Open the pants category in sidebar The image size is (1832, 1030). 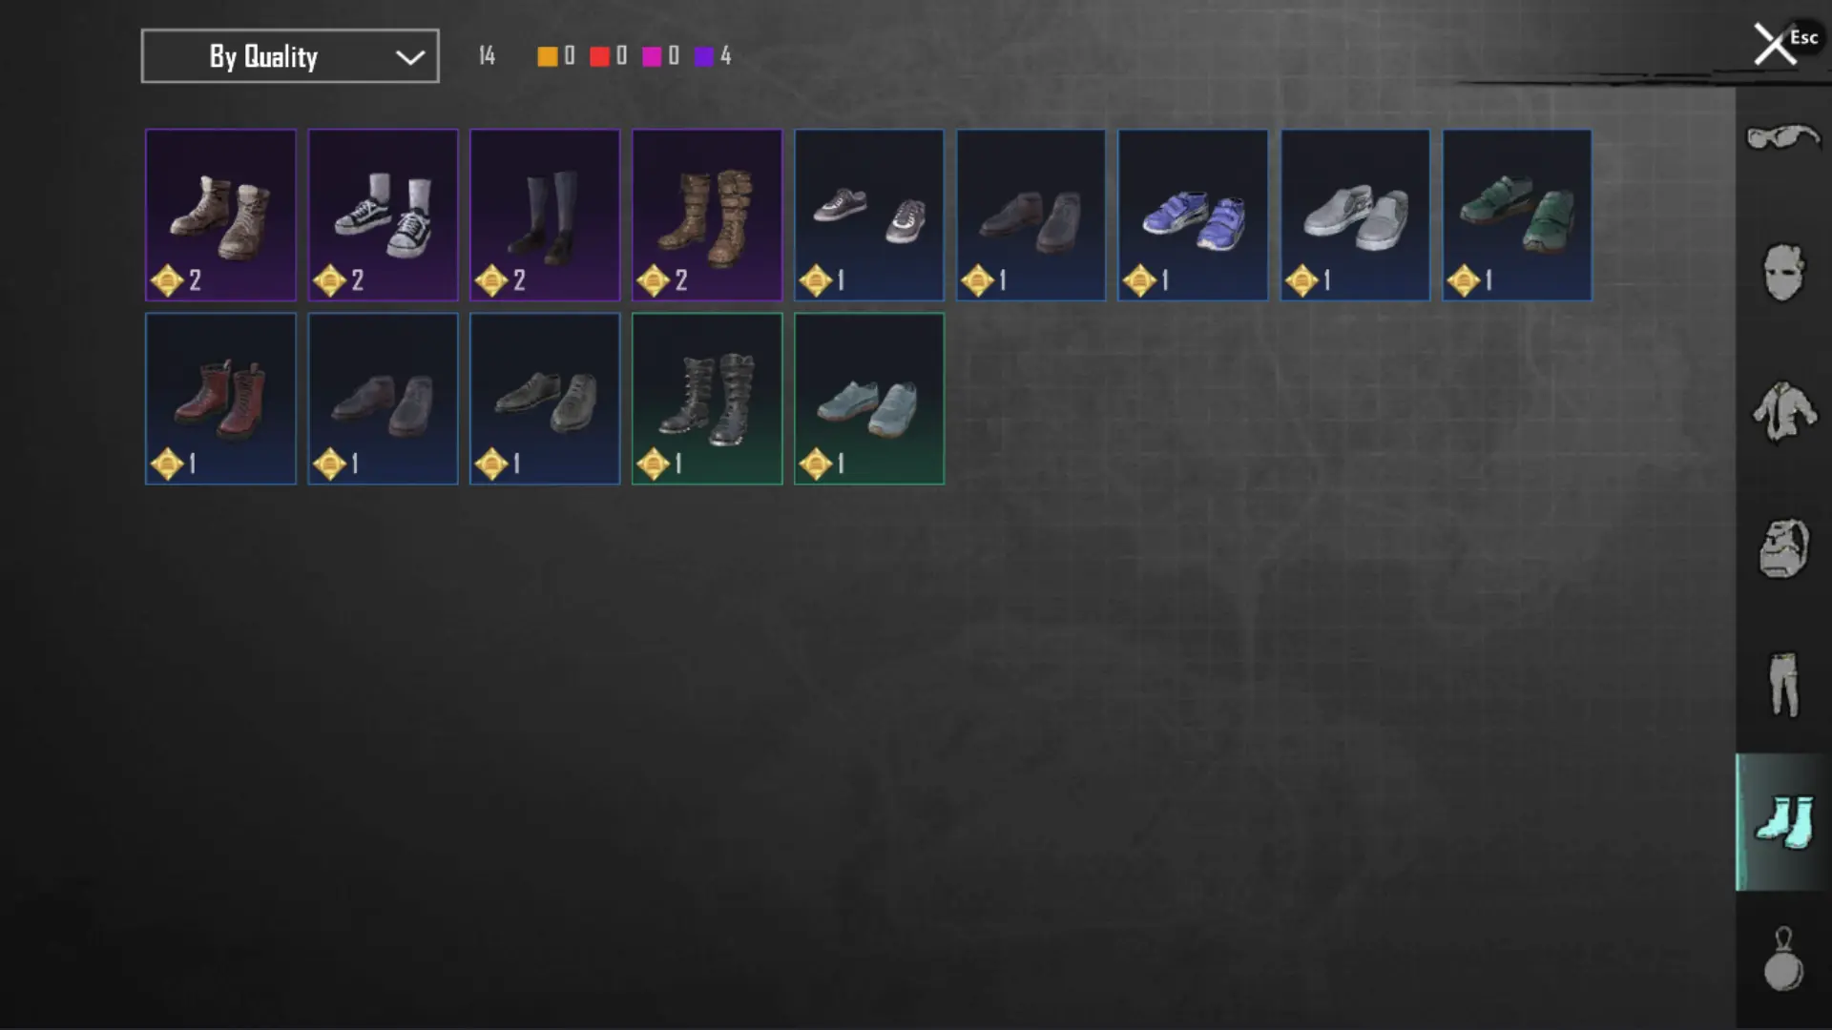point(1782,685)
